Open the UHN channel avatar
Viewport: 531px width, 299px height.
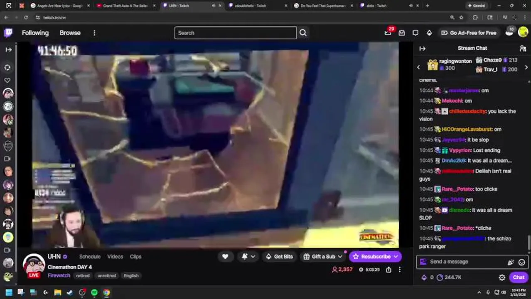click(x=34, y=265)
